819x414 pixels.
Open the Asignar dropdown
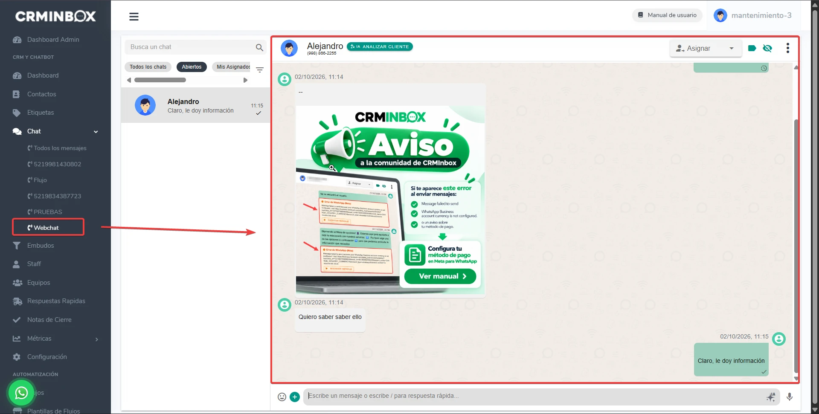(x=706, y=49)
